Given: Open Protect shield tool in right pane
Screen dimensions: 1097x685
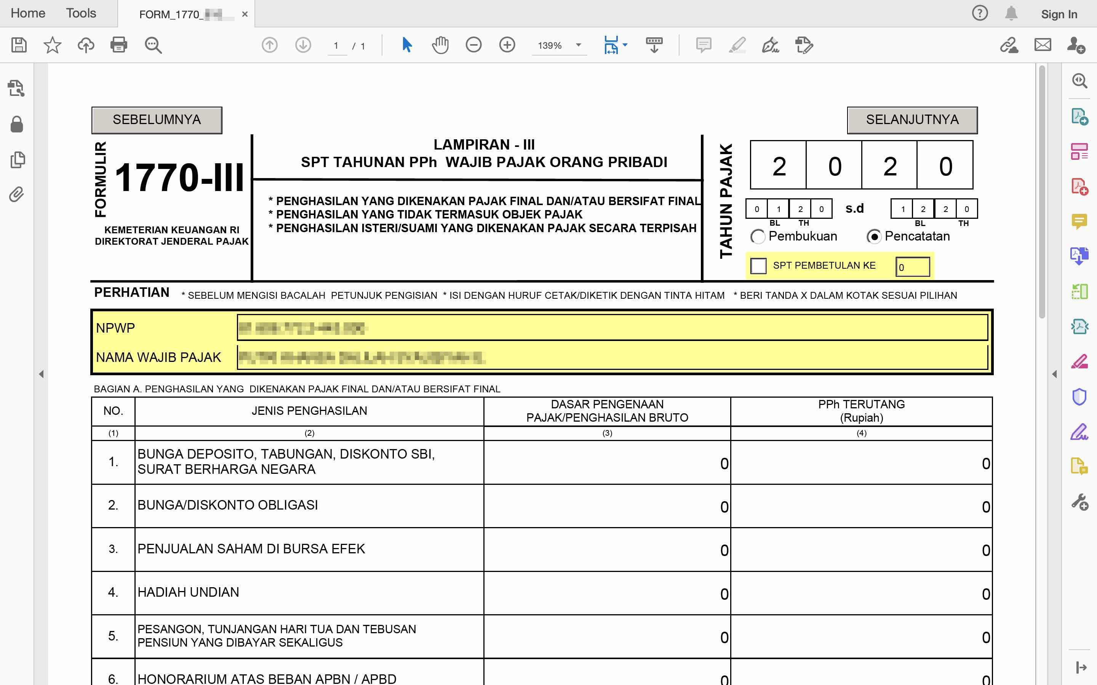Looking at the screenshot, I should [x=1079, y=397].
